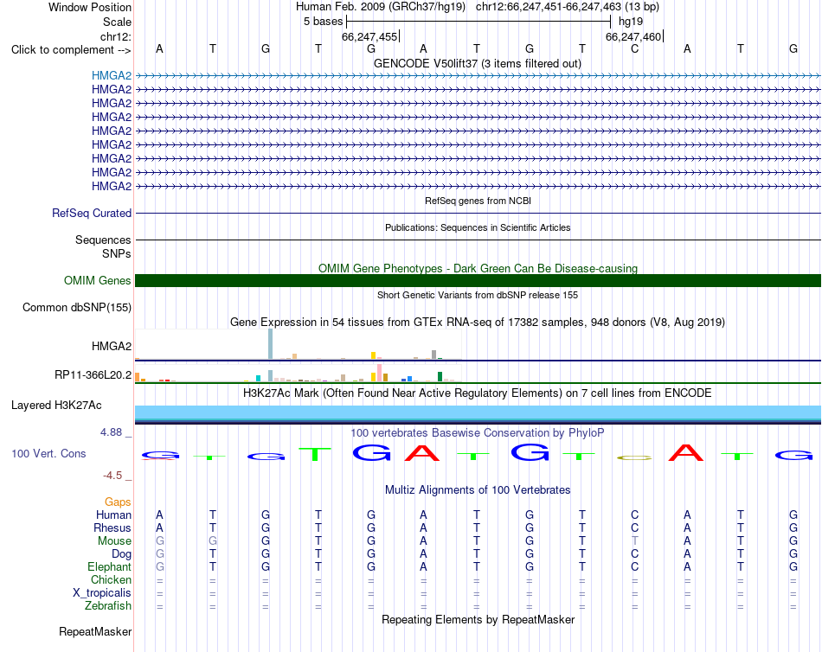Click the SNPs track label
The height and width of the screenshot is (652, 822).
coord(117,253)
